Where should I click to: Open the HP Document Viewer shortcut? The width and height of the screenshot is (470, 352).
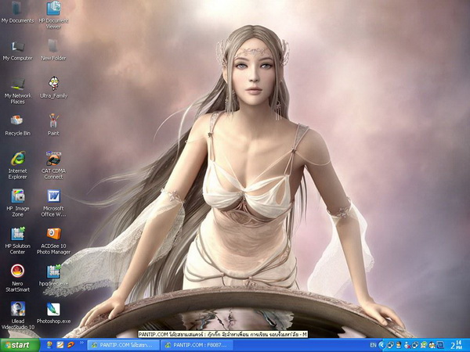(53, 15)
